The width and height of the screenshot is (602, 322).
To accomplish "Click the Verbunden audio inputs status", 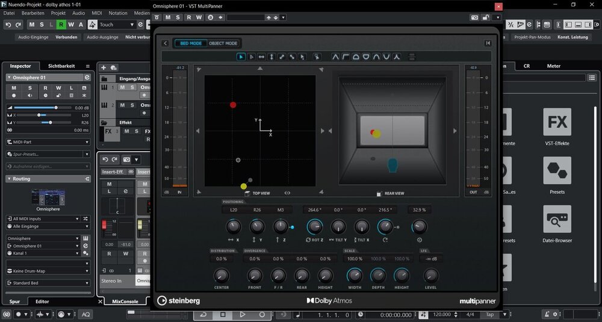I will coord(66,37).
